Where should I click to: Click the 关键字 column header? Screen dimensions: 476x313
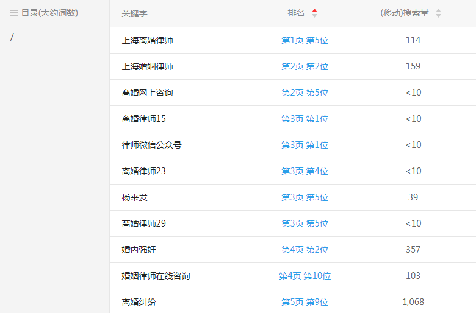coord(134,13)
